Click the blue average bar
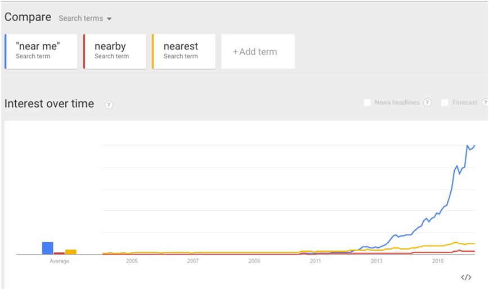Screen dimensions: 489x290 [48, 248]
